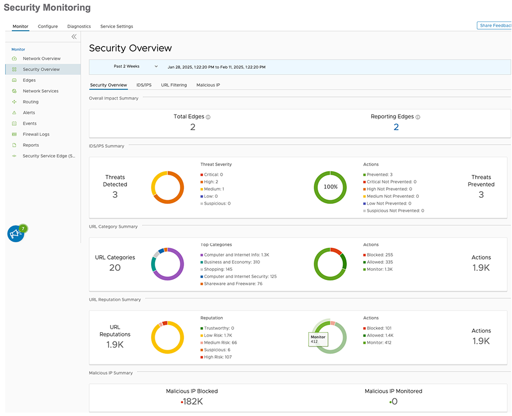Open the Configure top menu tab
The width and height of the screenshot is (512, 416).
coord(48,27)
